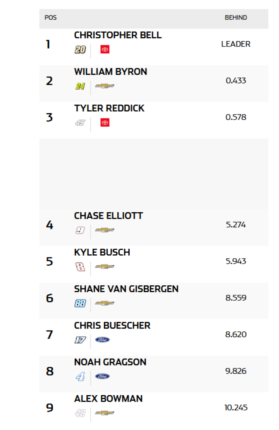This screenshot has height=430, width=279.
Task: Click the LEADER status in first row
Action: (236, 44)
